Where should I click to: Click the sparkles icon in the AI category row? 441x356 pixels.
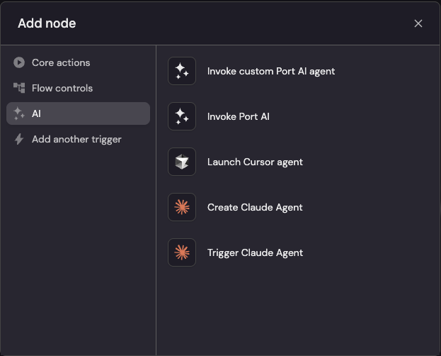pos(19,113)
